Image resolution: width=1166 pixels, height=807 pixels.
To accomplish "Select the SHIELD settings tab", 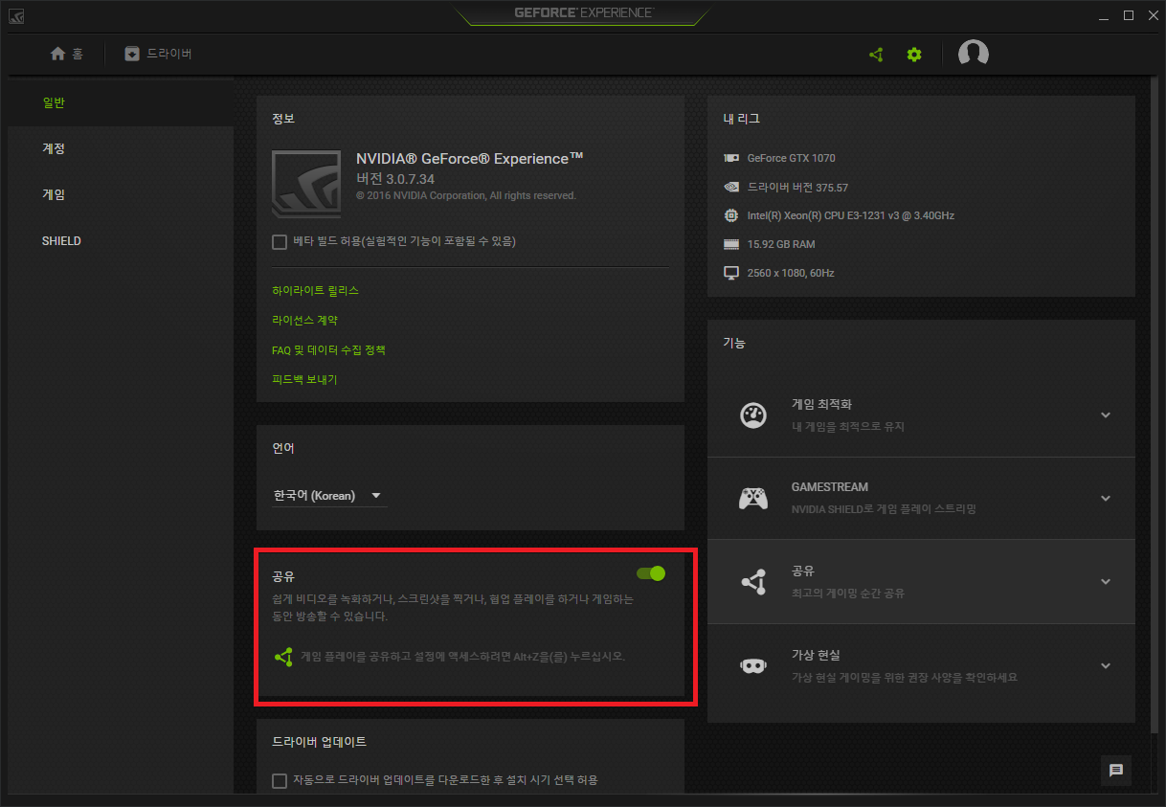I will click(121, 240).
